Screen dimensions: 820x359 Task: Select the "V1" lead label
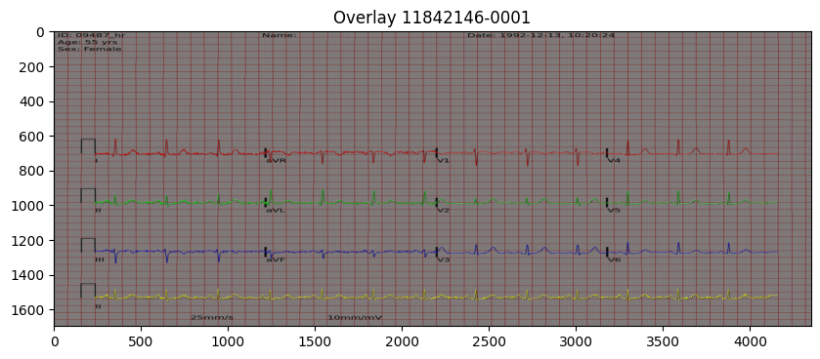[444, 161]
